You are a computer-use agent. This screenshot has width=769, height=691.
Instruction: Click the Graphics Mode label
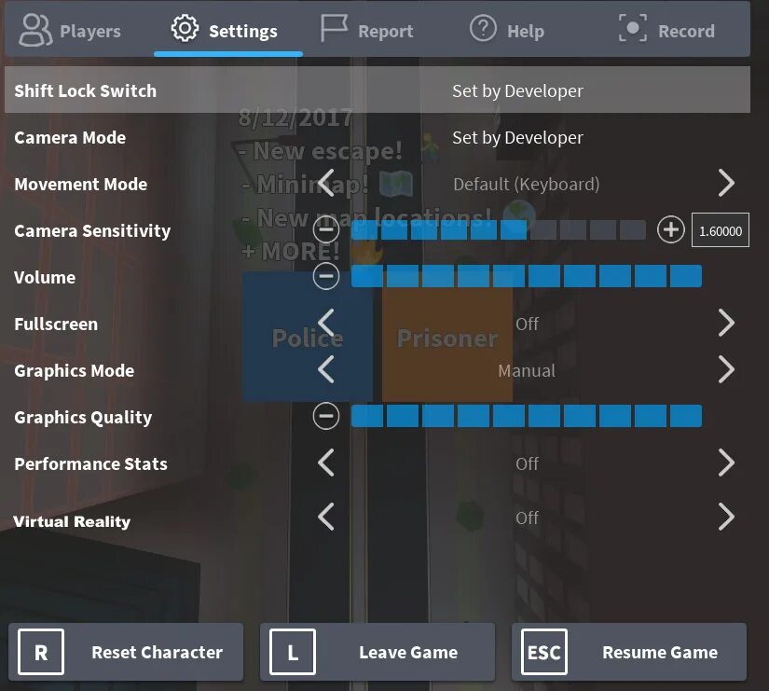click(74, 370)
